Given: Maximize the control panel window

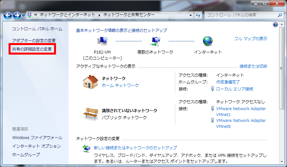Looking at the screenshot, I should [265, 4].
